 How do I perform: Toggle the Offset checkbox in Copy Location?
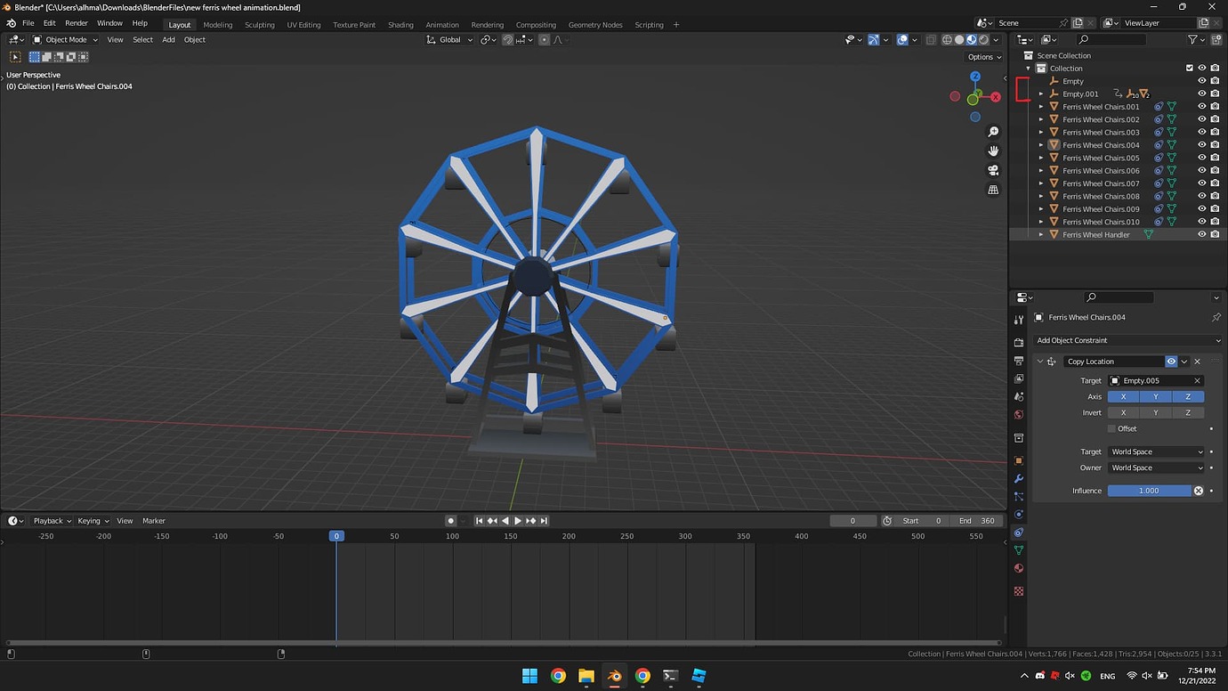point(1111,428)
